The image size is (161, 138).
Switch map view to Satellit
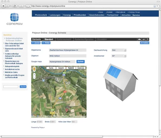[x=61, y=68]
